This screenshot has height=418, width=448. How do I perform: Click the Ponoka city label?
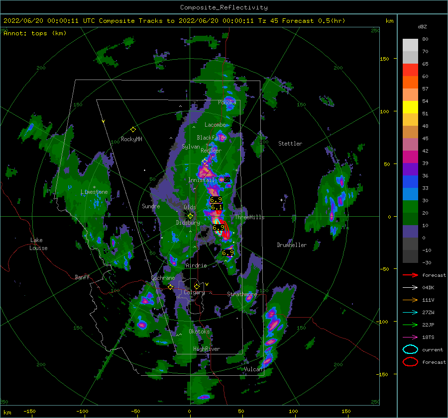227,102
